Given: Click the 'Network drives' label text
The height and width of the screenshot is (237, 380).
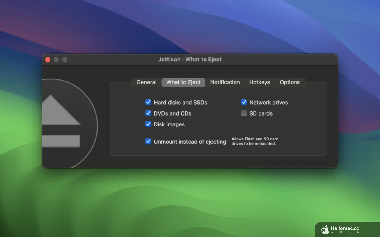Looking at the screenshot, I should (269, 103).
